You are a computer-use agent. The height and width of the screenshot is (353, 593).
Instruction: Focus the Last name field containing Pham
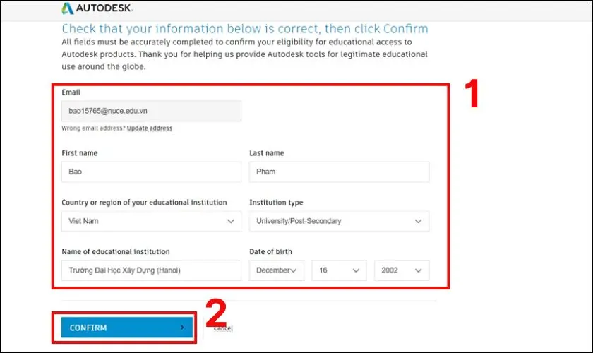(339, 172)
